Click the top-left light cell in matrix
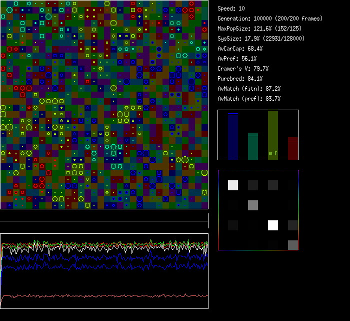Image resolution: width=350 pixels, height=321 pixels. 233,185
